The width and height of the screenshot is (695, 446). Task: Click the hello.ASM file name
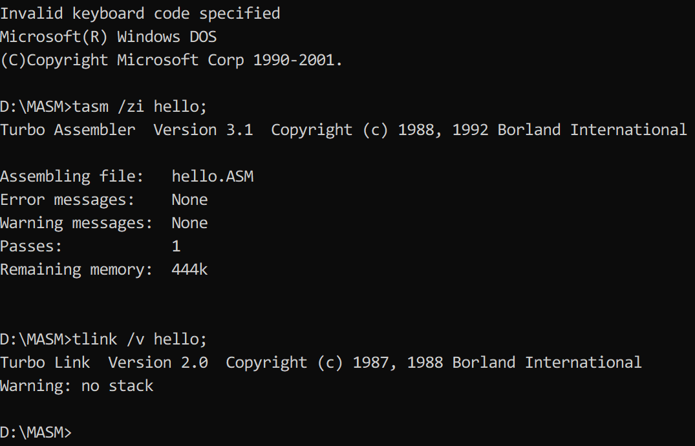click(212, 176)
